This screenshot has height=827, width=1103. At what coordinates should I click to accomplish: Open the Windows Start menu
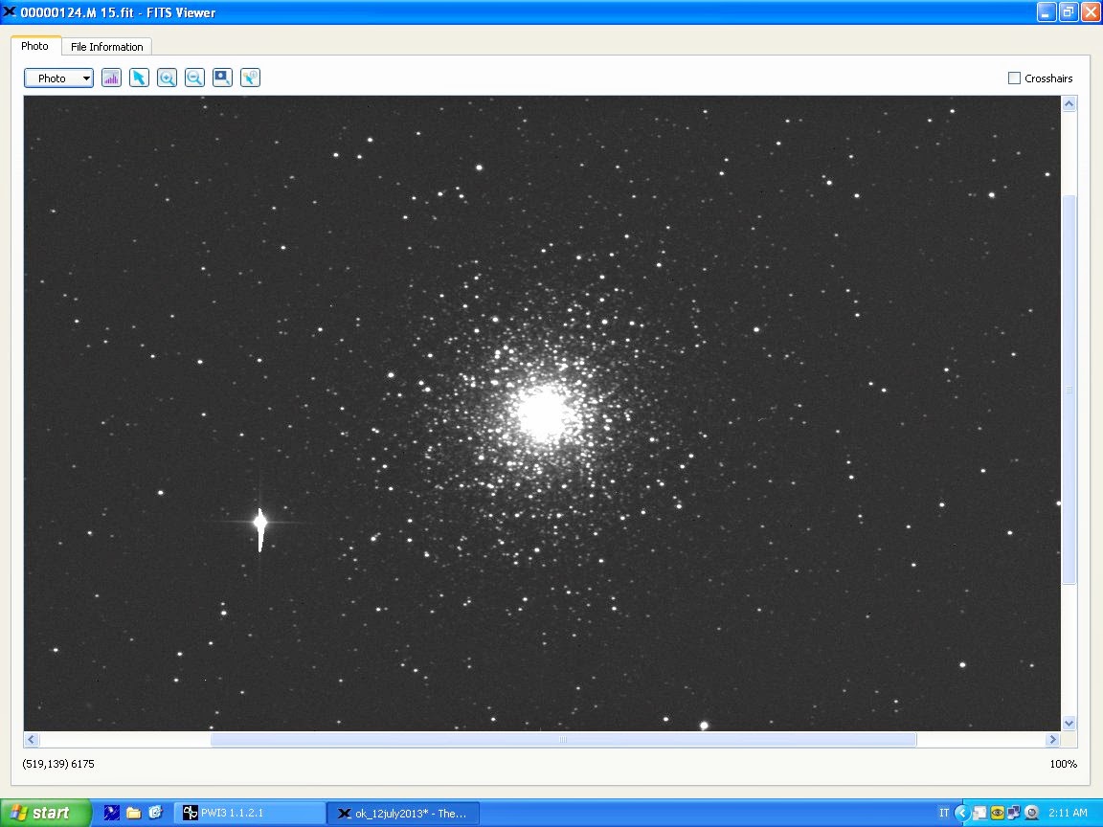click(x=45, y=813)
